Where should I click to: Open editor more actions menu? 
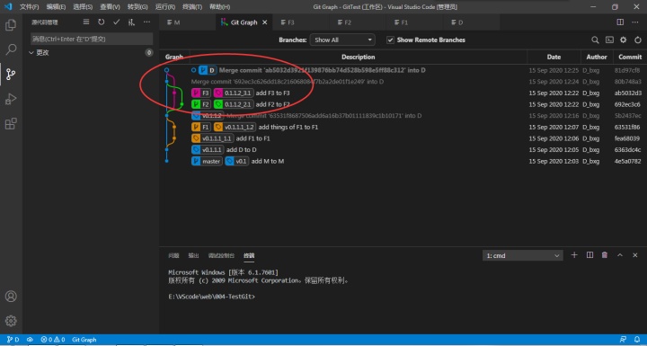[x=635, y=22]
